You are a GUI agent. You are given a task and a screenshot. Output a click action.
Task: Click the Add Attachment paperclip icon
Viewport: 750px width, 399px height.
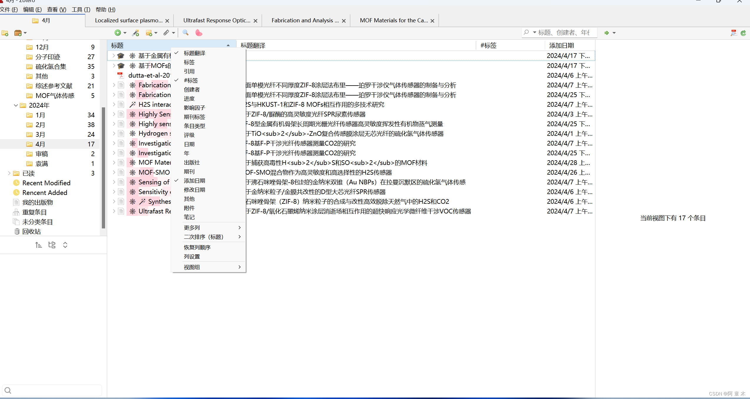(x=167, y=33)
